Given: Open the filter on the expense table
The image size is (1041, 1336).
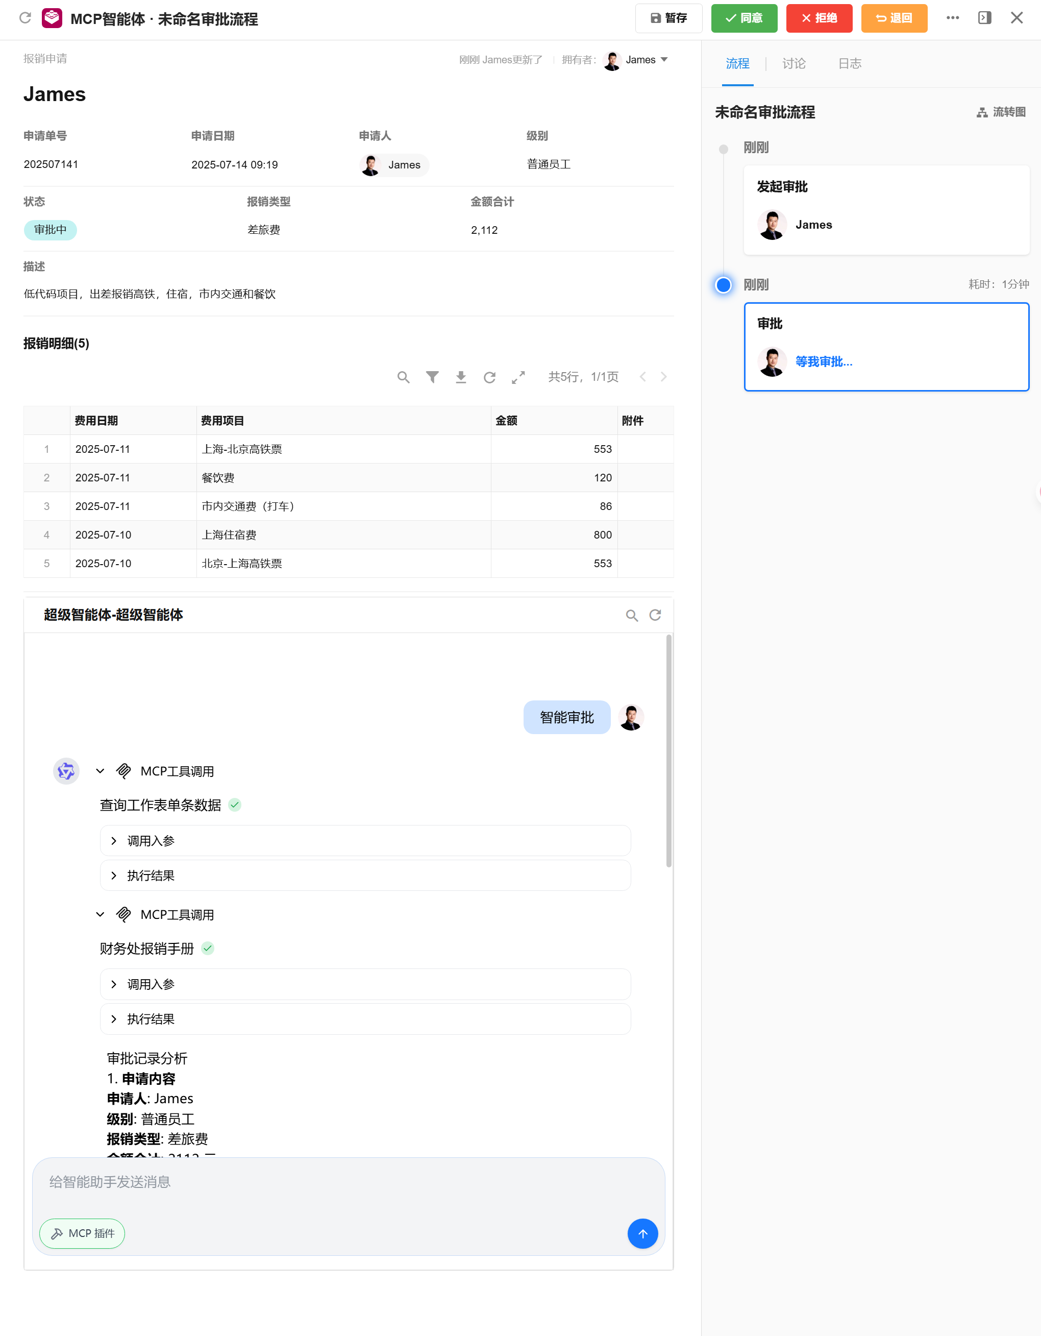Looking at the screenshot, I should pos(432,377).
